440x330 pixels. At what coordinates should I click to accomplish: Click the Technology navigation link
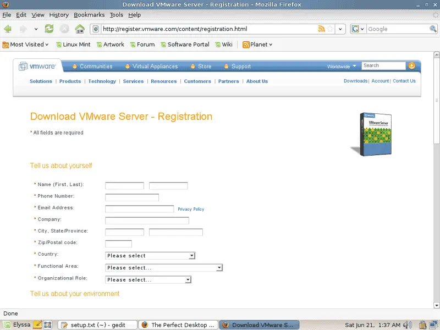tap(102, 81)
